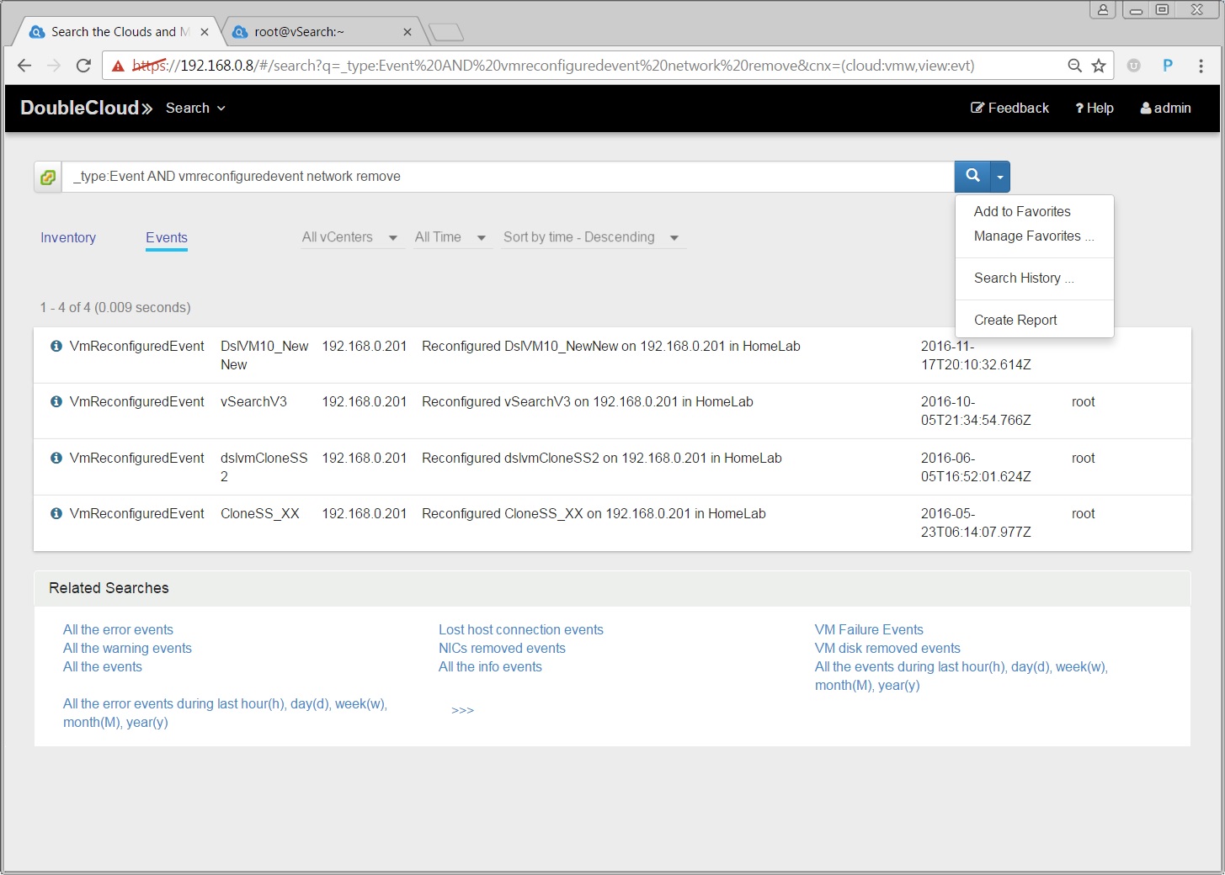Open the Chrome three-dot menu
The height and width of the screenshot is (875, 1225).
point(1201,66)
